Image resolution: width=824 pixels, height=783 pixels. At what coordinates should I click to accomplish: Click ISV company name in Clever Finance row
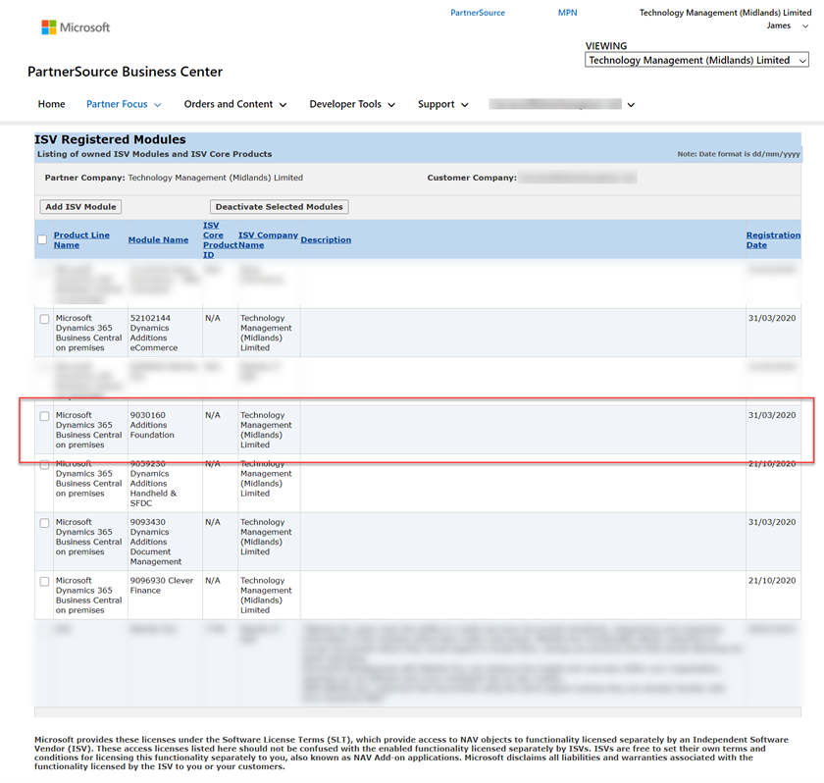[x=266, y=595]
